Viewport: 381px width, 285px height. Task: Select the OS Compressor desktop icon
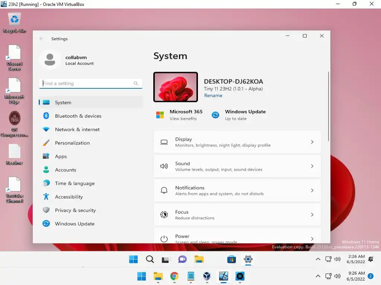[15, 124]
